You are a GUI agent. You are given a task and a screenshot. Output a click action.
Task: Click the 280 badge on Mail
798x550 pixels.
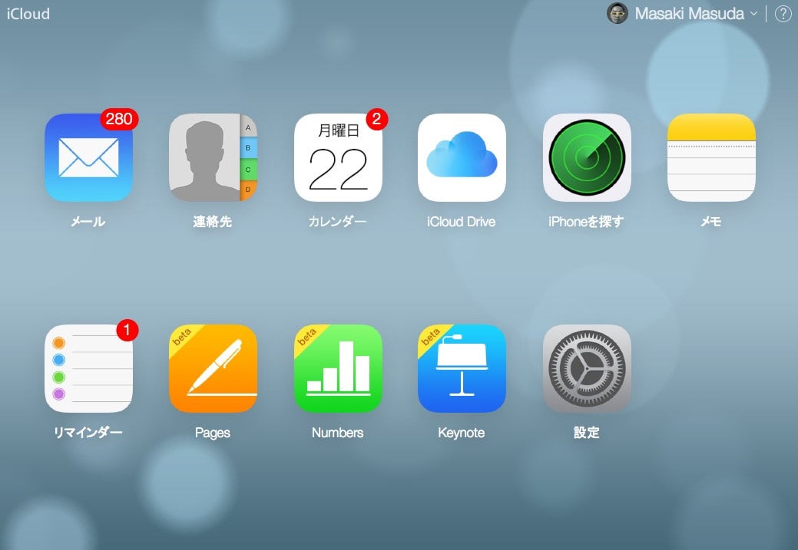[x=119, y=119]
